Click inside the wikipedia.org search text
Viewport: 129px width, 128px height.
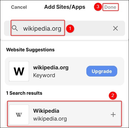(42, 29)
